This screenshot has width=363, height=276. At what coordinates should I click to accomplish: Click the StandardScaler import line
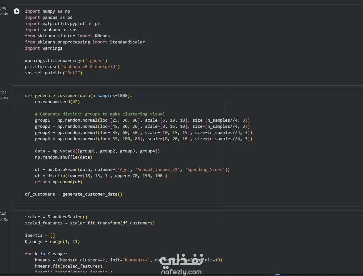point(85,42)
